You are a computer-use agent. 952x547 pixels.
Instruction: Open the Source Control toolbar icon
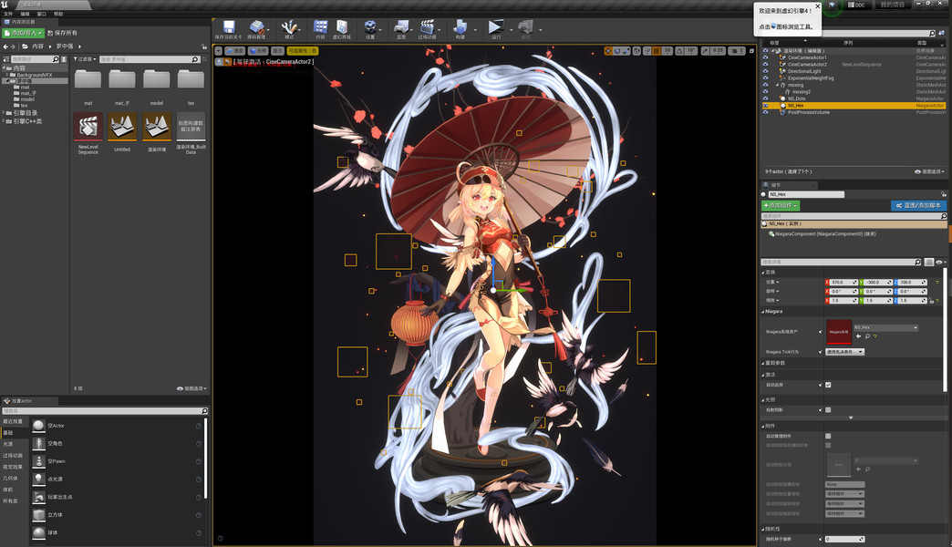tap(257, 26)
